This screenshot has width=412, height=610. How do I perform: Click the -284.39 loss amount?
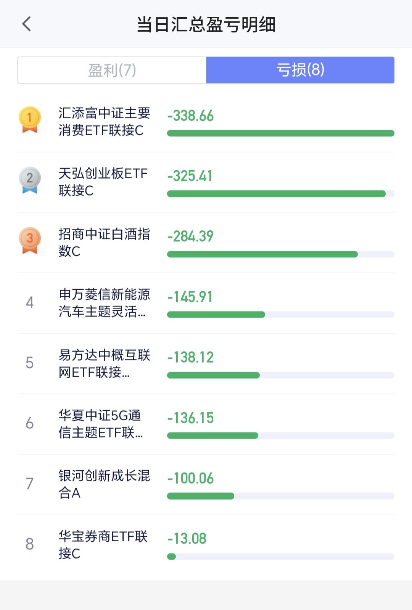point(190,236)
